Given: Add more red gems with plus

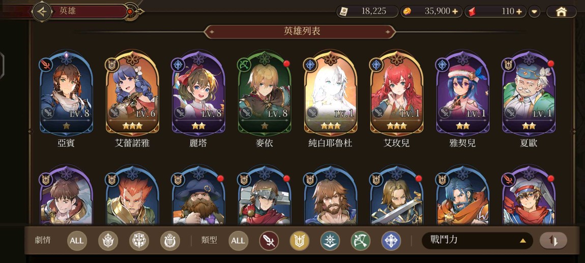Looking at the screenshot, I should click(519, 12).
